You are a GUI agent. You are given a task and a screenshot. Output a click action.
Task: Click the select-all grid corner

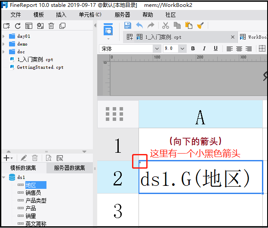pos(118,114)
